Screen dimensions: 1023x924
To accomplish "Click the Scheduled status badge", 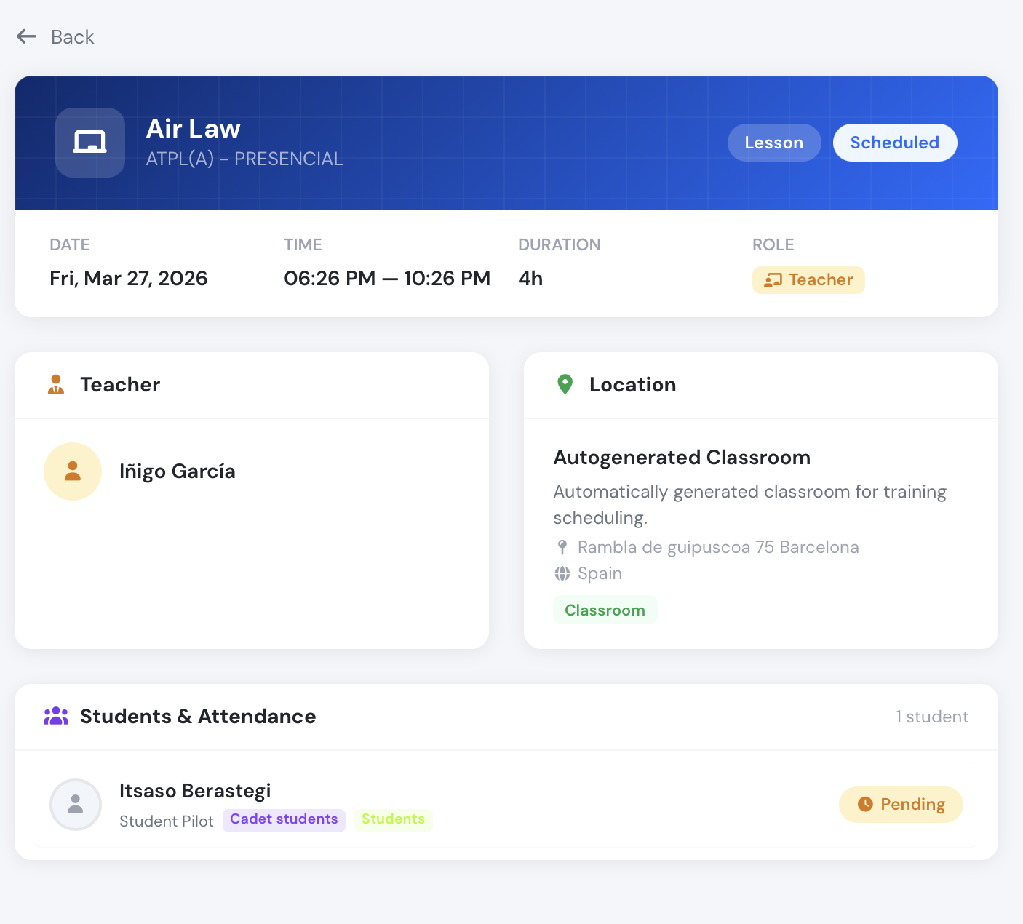I will click(895, 143).
